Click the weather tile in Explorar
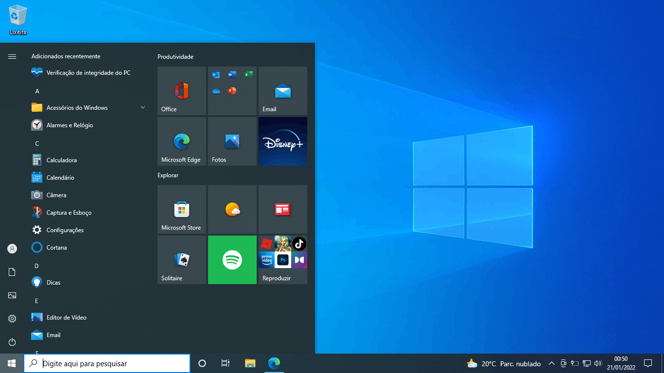Image resolution: width=664 pixels, height=373 pixels. coord(232,209)
